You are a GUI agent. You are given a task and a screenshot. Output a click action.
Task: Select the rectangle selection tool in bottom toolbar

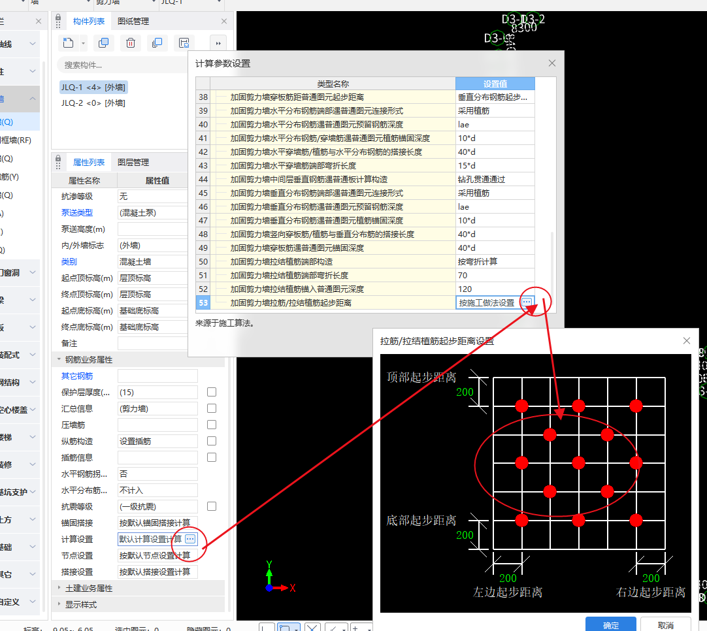(284, 627)
